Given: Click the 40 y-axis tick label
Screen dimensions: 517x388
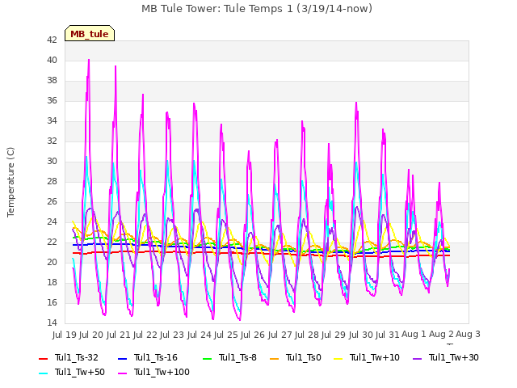Looking at the screenshot, I should pos(52,60).
